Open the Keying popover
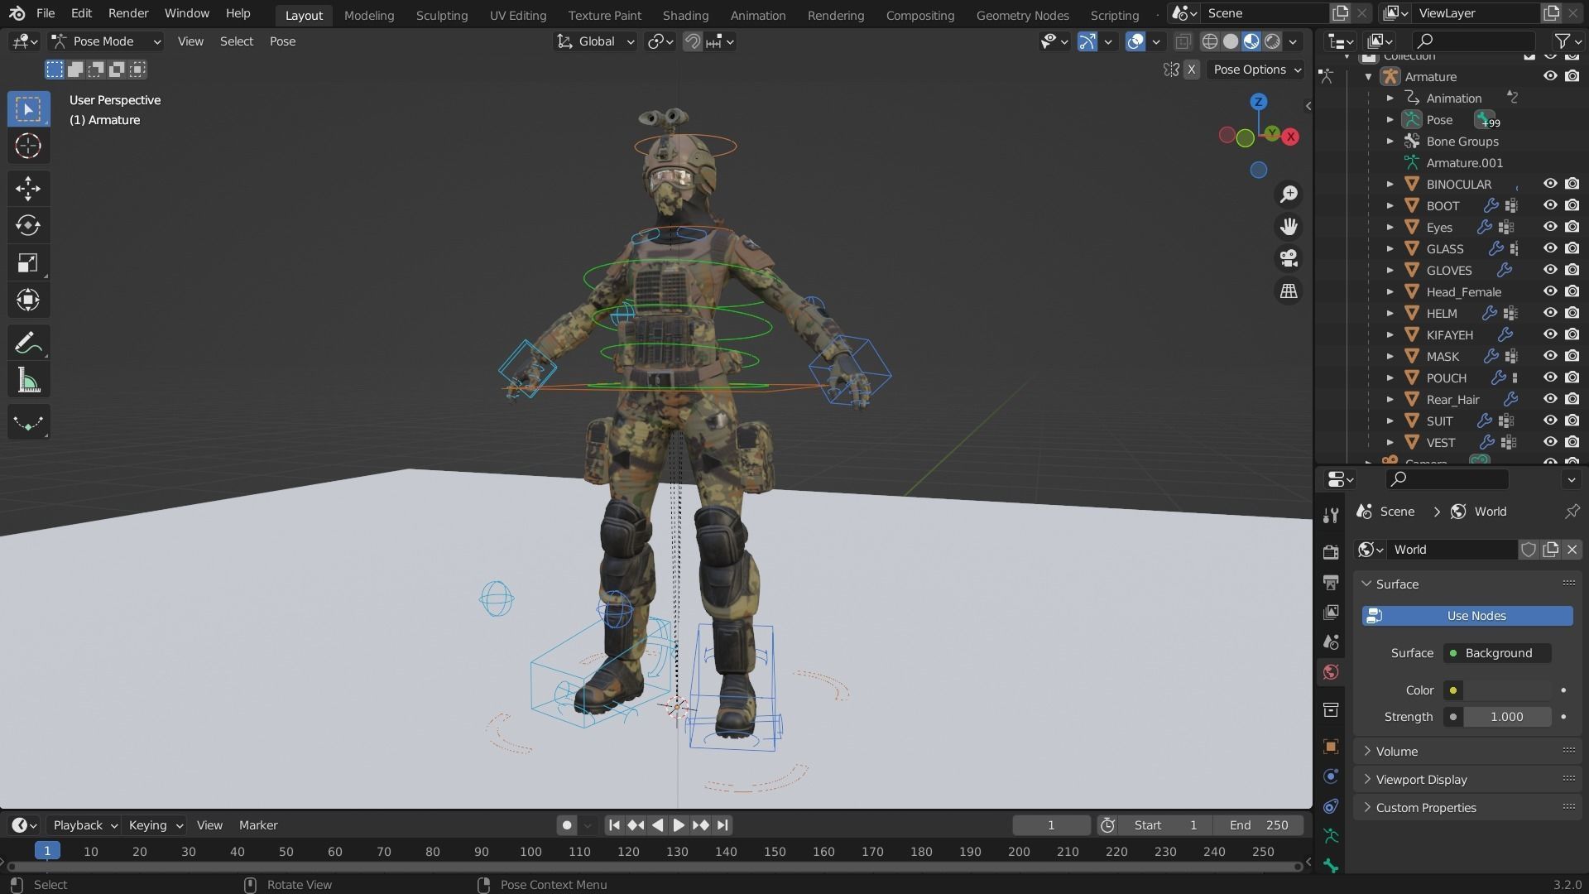The image size is (1589, 894). pyautogui.click(x=155, y=825)
